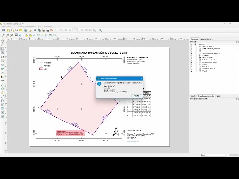Lock selected items icon
The width and height of the screenshot is (239, 179).
(26, 35)
